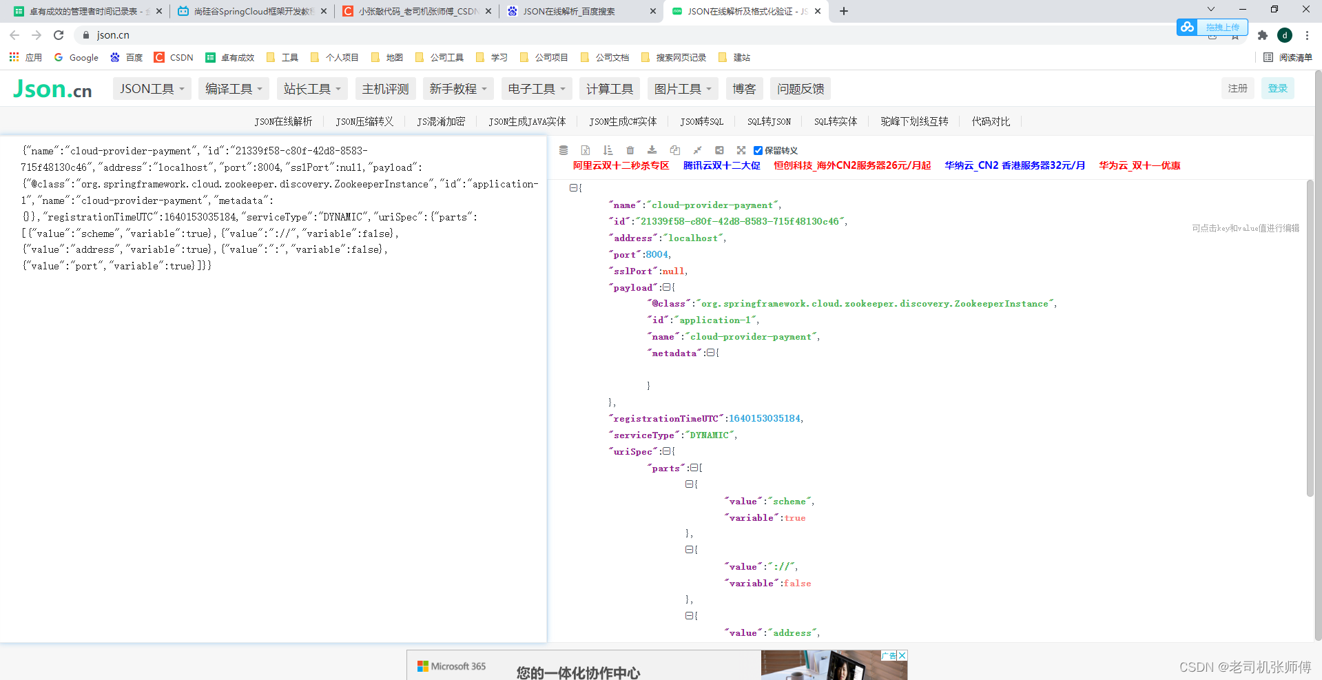This screenshot has width=1322, height=680.
Task: Reload the json.cn page
Action: click(59, 35)
